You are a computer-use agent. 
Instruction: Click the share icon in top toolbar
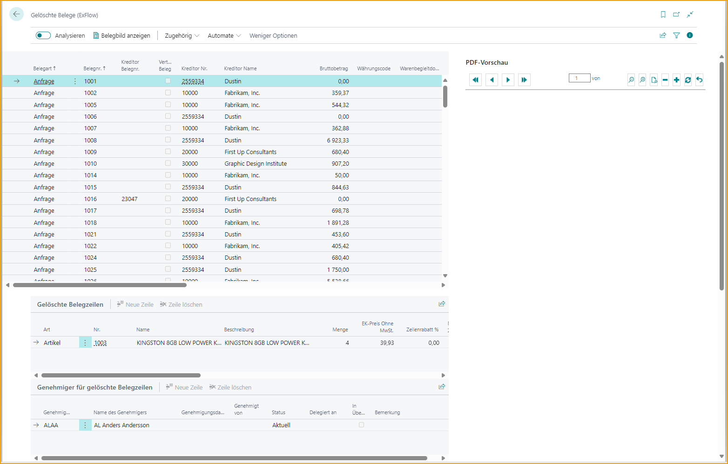(x=663, y=35)
